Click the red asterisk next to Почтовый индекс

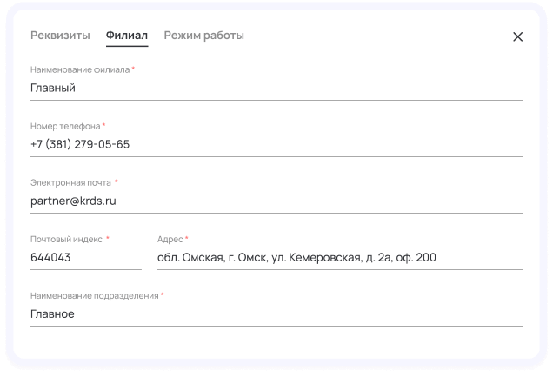108,239
